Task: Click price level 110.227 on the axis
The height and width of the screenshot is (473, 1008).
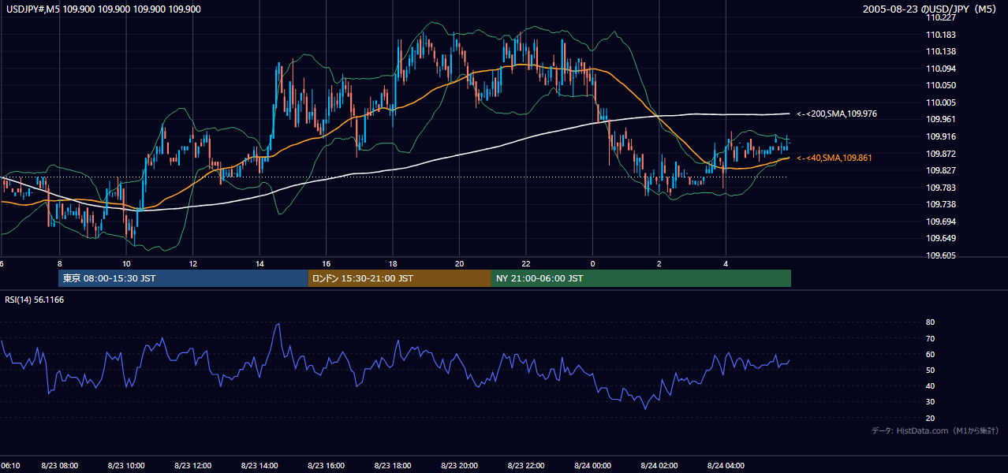Action: pos(939,17)
